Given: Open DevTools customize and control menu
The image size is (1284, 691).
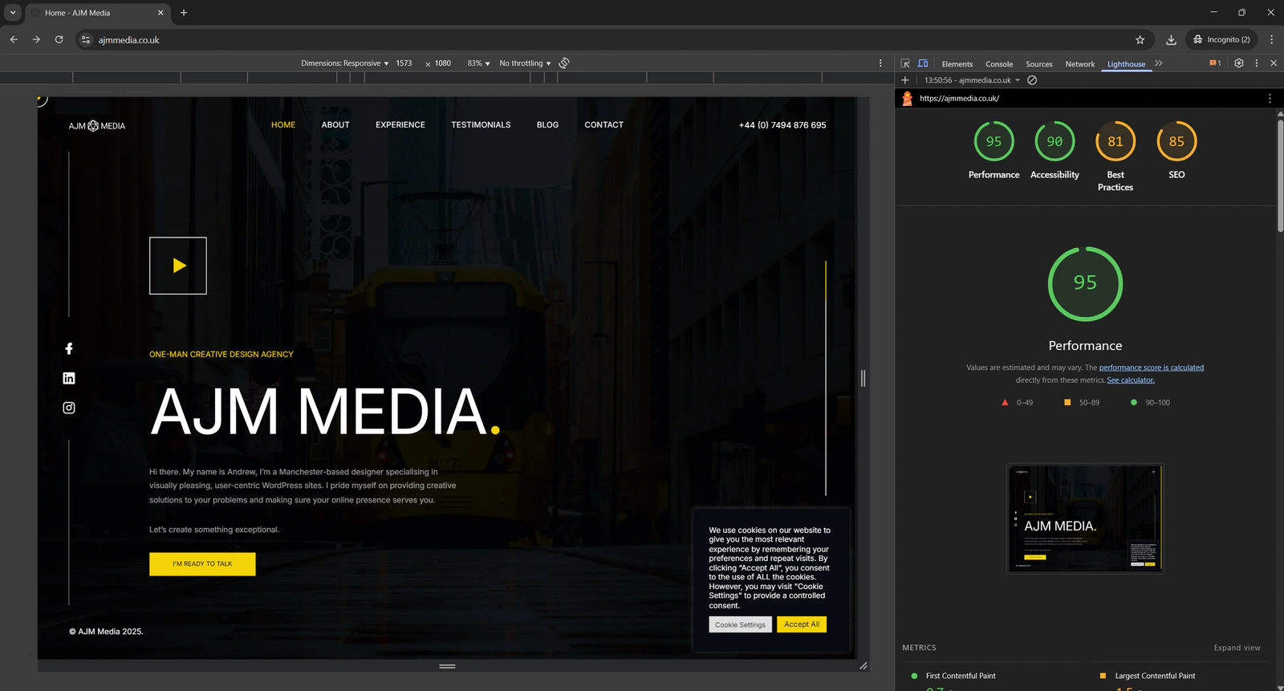Looking at the screenshot, I should click(1257, 63).
